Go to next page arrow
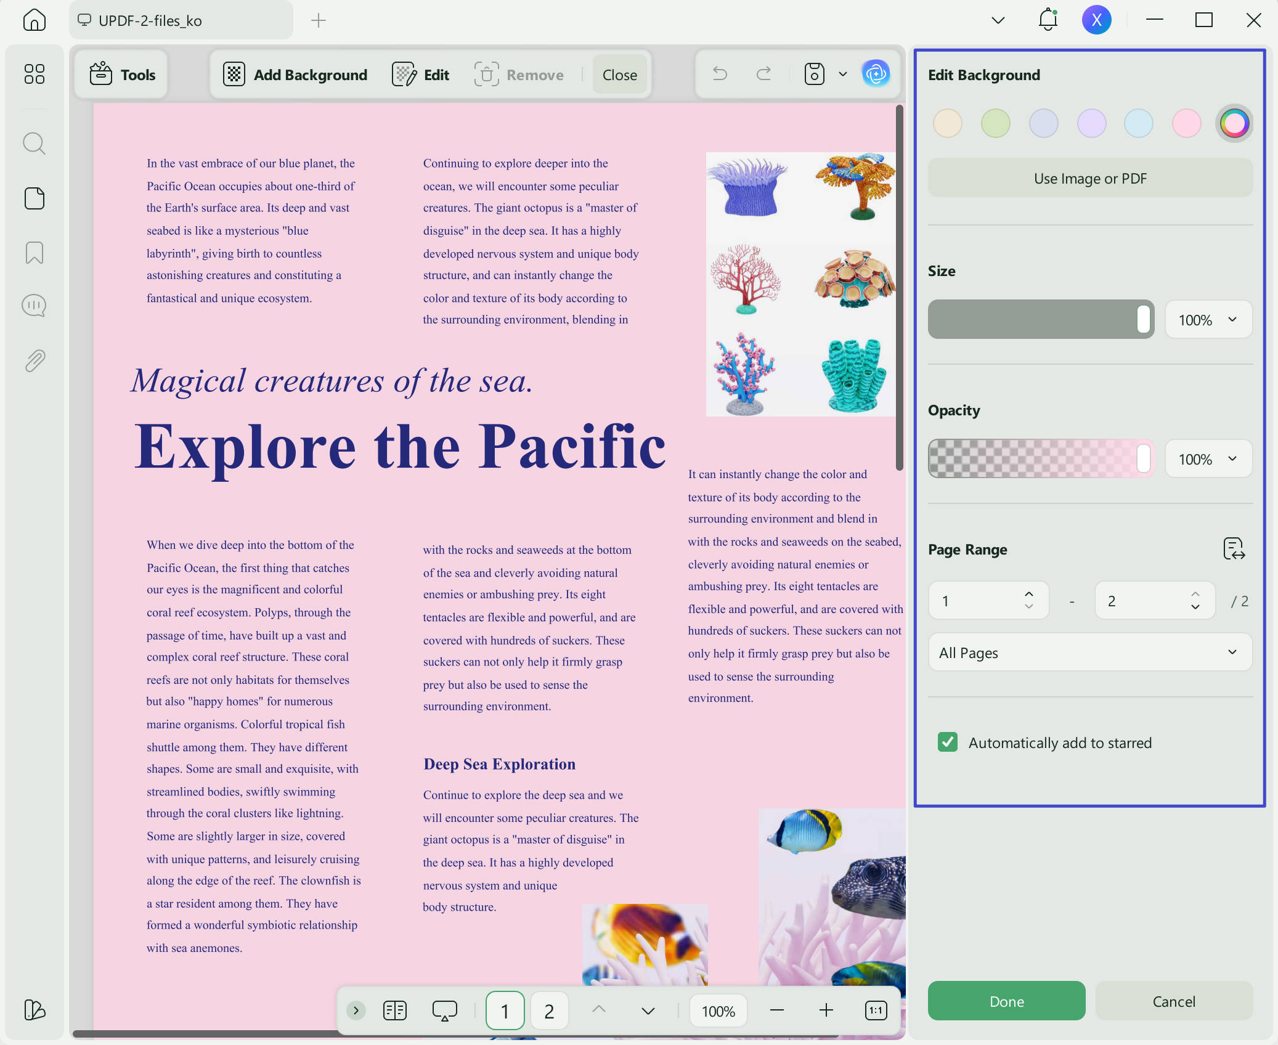 (648, 1010)
